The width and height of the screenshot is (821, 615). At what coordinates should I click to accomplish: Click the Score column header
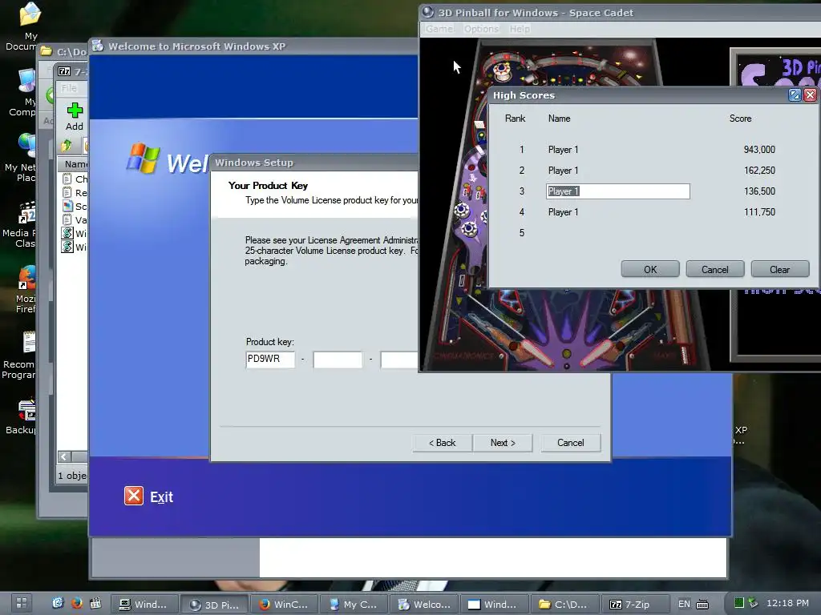(x=740, y=119)
